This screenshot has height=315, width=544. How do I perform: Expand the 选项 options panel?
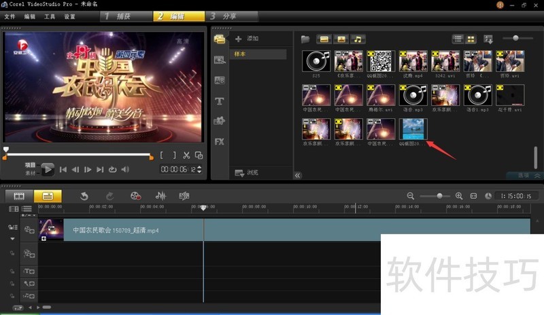click(524, 174)
